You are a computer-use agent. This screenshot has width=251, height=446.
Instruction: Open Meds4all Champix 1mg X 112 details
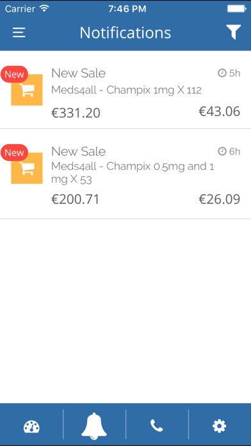(126, 90)
